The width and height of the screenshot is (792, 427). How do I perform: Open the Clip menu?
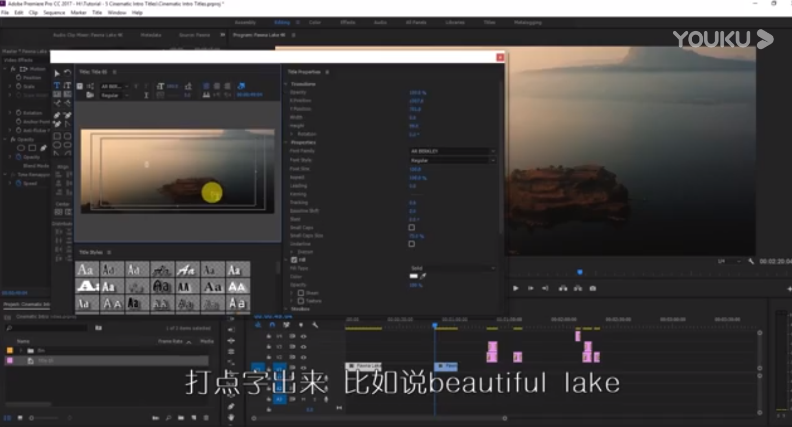33,12
